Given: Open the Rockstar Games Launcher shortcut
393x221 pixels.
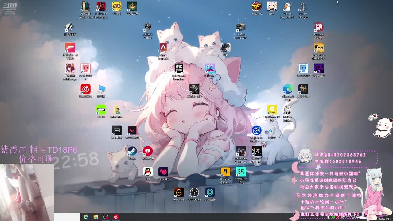Looking at the screenshot, I should (225, 176).
